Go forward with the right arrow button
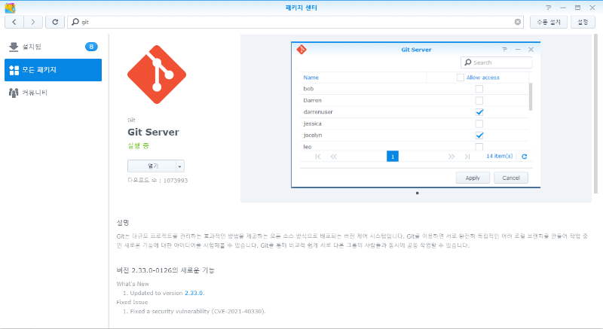 [x=33, y=22]
